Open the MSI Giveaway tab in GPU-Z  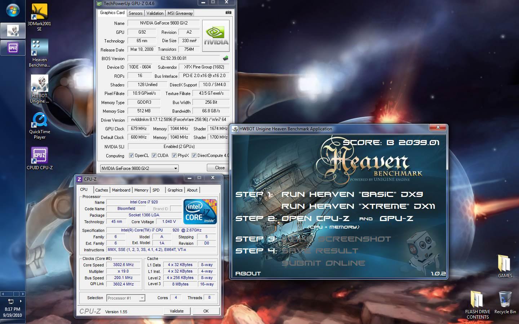[180, 13]
